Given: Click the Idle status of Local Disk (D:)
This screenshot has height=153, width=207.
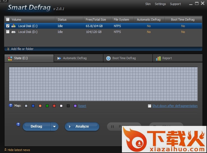Looking at the screenshot, I should click(60, 32).
